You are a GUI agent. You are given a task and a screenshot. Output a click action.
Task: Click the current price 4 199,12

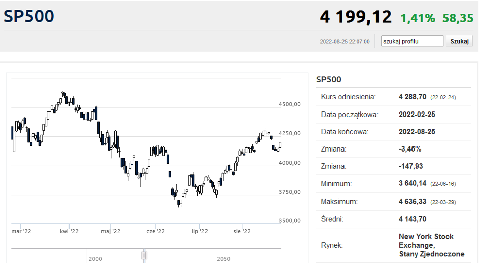356,17
